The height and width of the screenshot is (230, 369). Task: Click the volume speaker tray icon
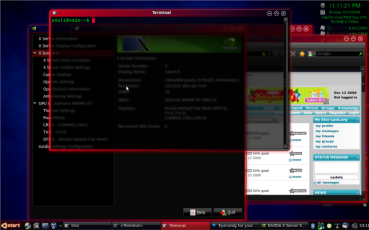point(354,226)
